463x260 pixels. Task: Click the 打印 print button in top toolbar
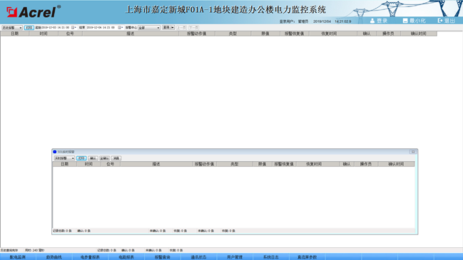pos(29,27)
